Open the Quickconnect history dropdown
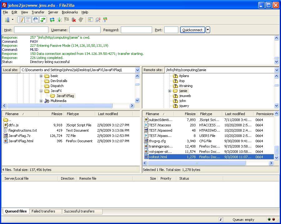 coord(208,30)
